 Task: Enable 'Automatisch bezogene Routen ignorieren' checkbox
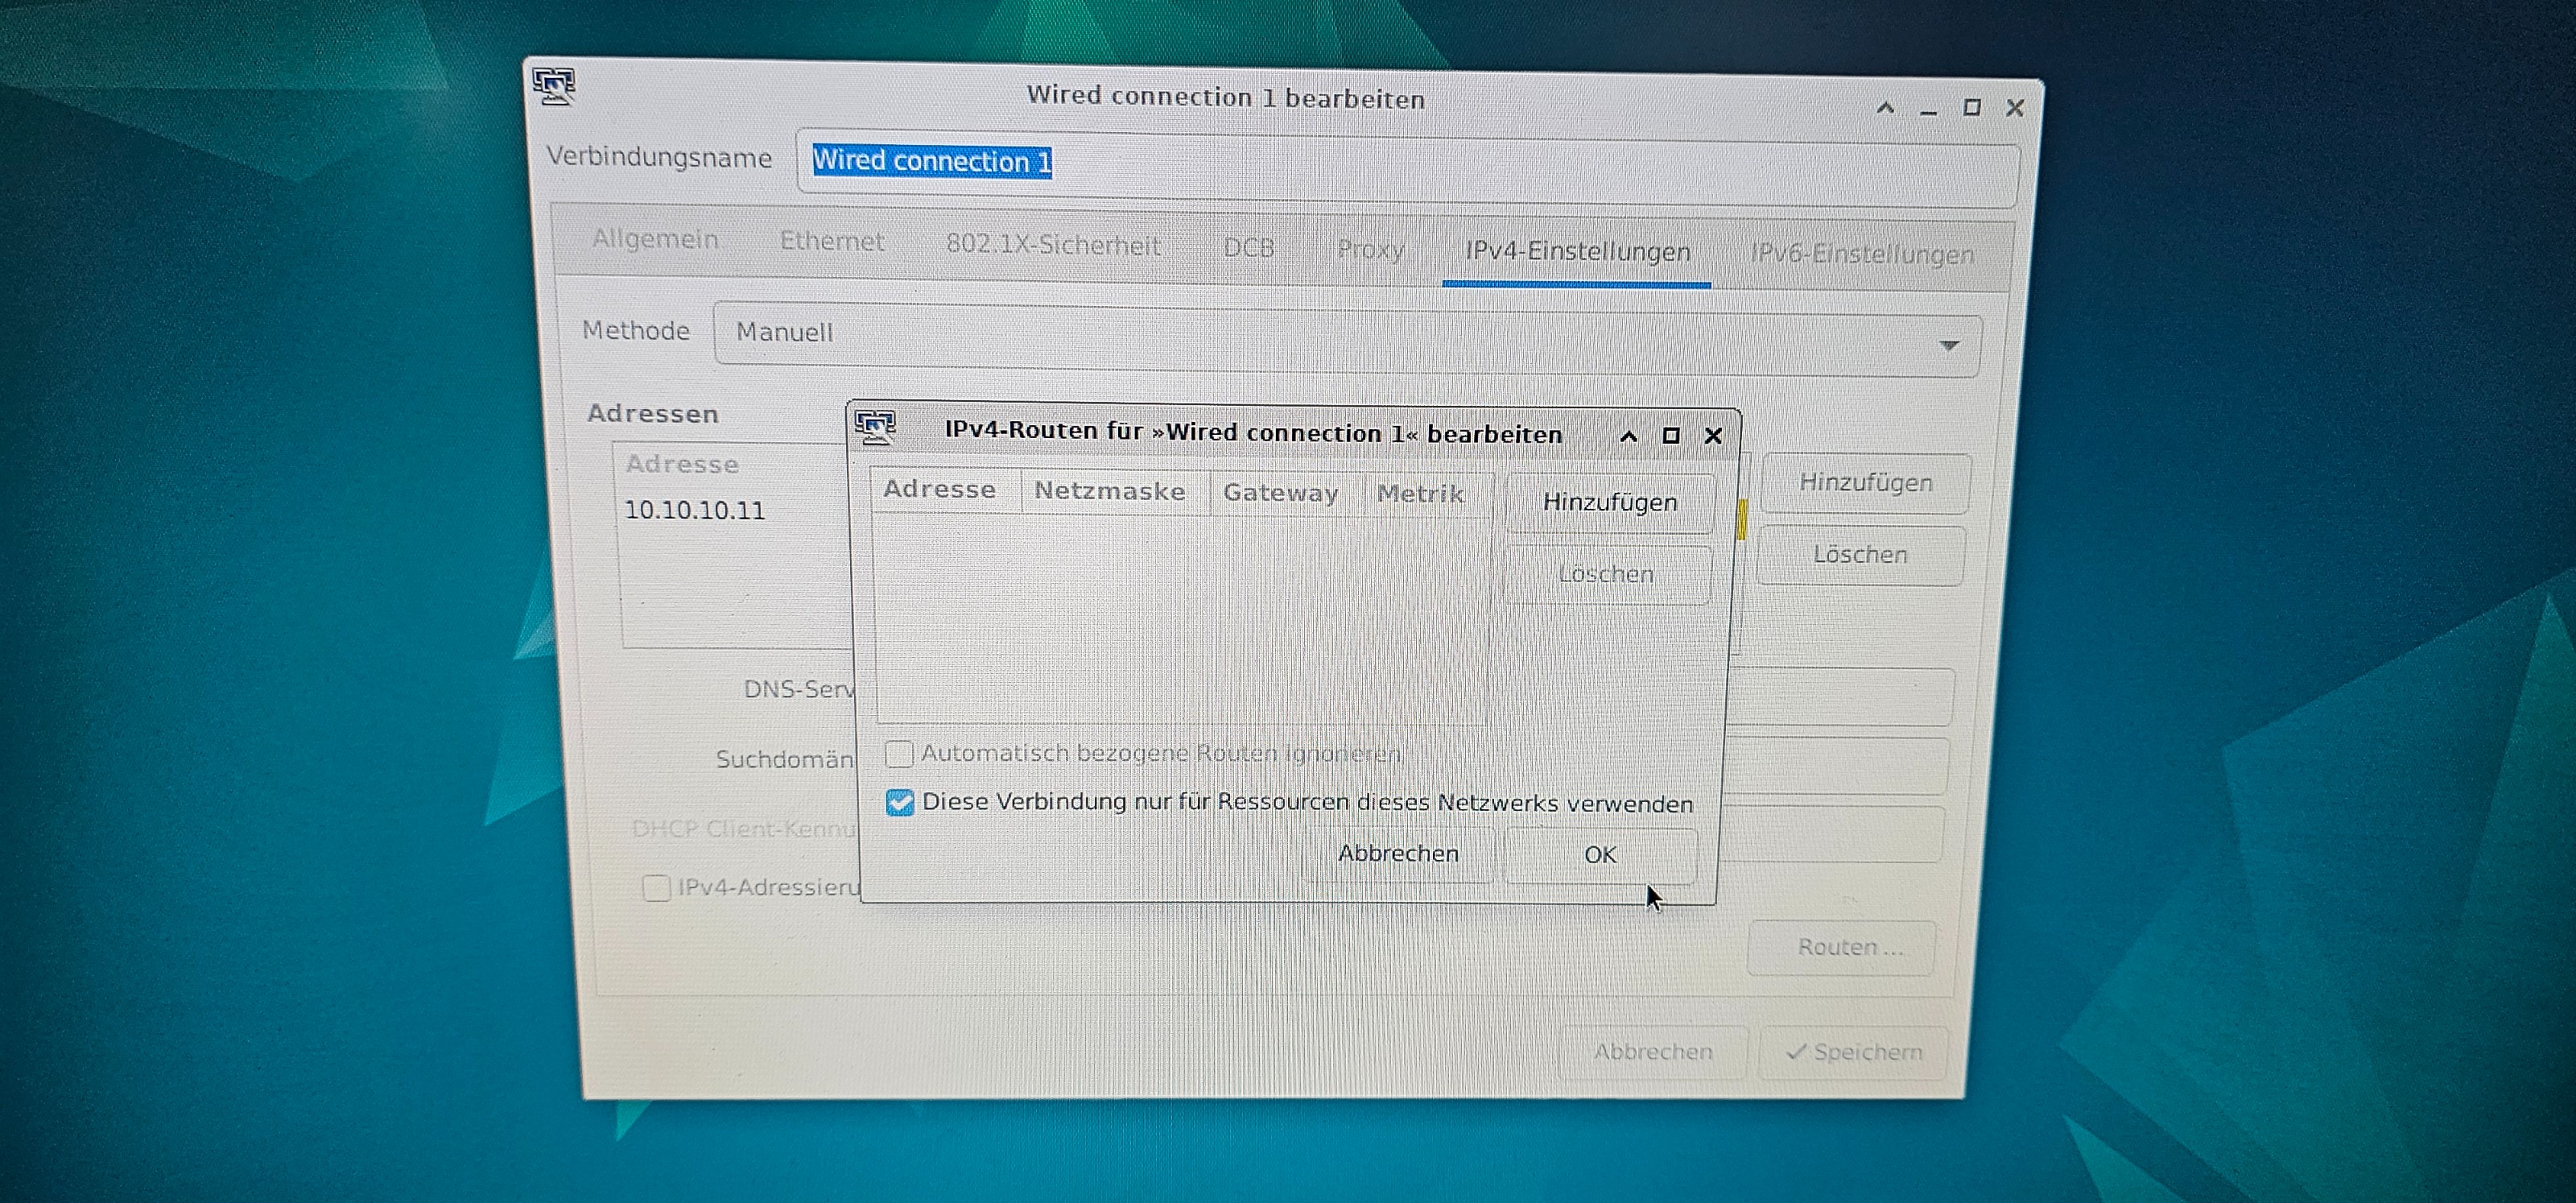point(899,753)
